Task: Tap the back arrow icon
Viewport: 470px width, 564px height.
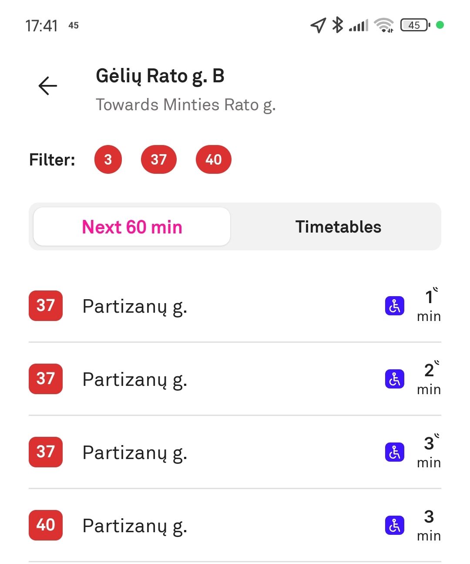Action: (48, 86)
